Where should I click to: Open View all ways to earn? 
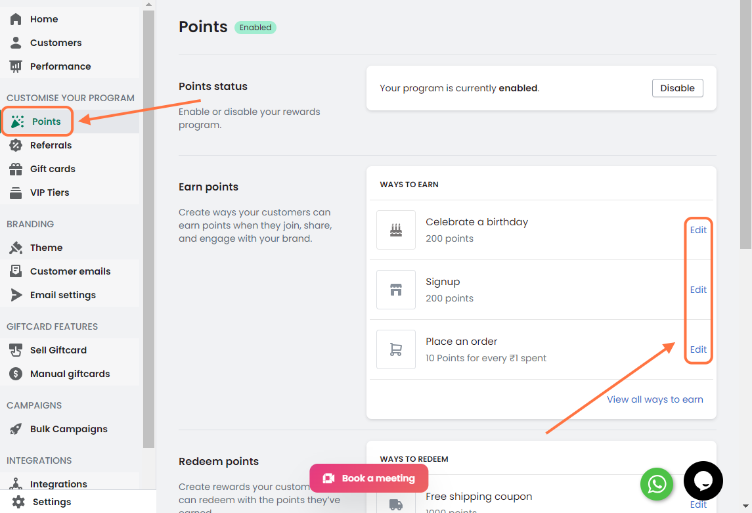coord(655,399)
